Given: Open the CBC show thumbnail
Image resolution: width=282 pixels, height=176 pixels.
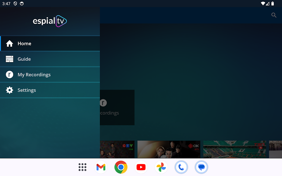Looking at the screenshot, I should tap(169, 149).
